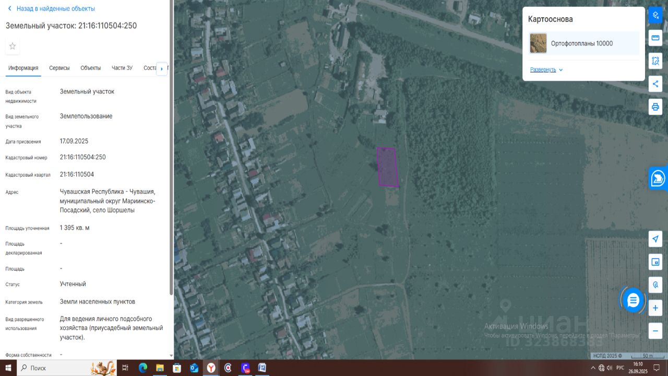The height and width of the screenshot is (376, 668).
Task: Select the ruler measurement tool
Action: click(655, 38)
